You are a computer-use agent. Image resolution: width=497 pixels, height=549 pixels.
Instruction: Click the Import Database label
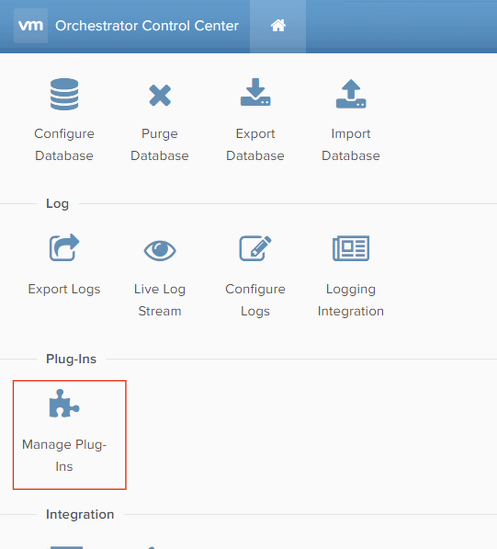(x=351, y=144)
